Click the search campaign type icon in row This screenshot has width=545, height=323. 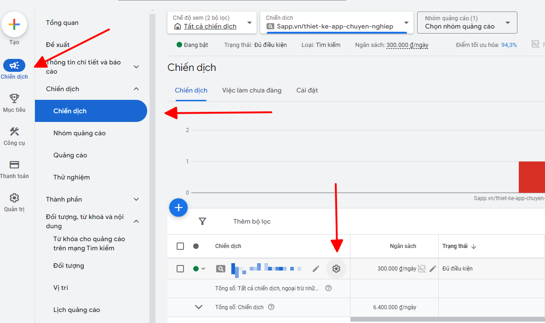pos(221,269)
